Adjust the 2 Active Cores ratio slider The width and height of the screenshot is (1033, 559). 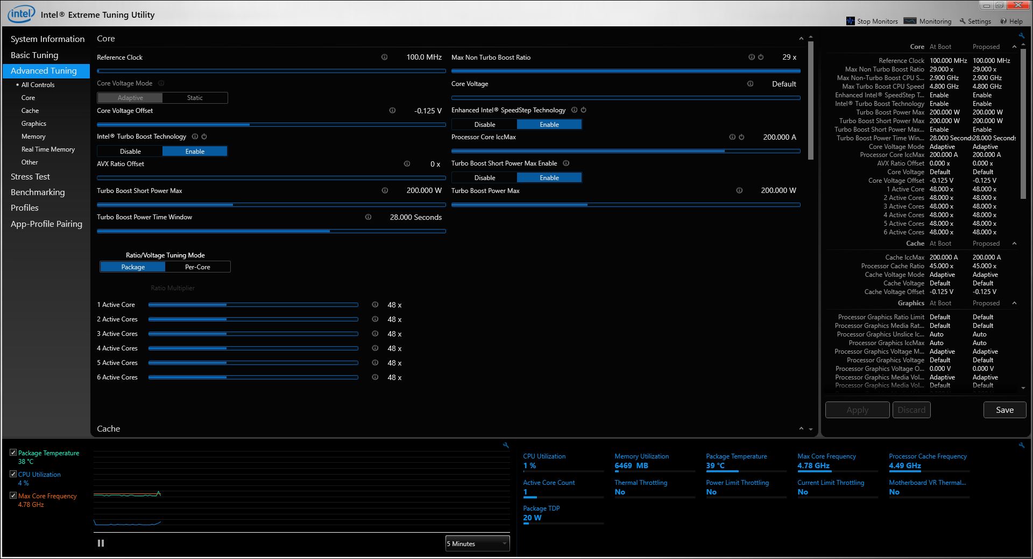pyautogui.click(x=253, y=319)
